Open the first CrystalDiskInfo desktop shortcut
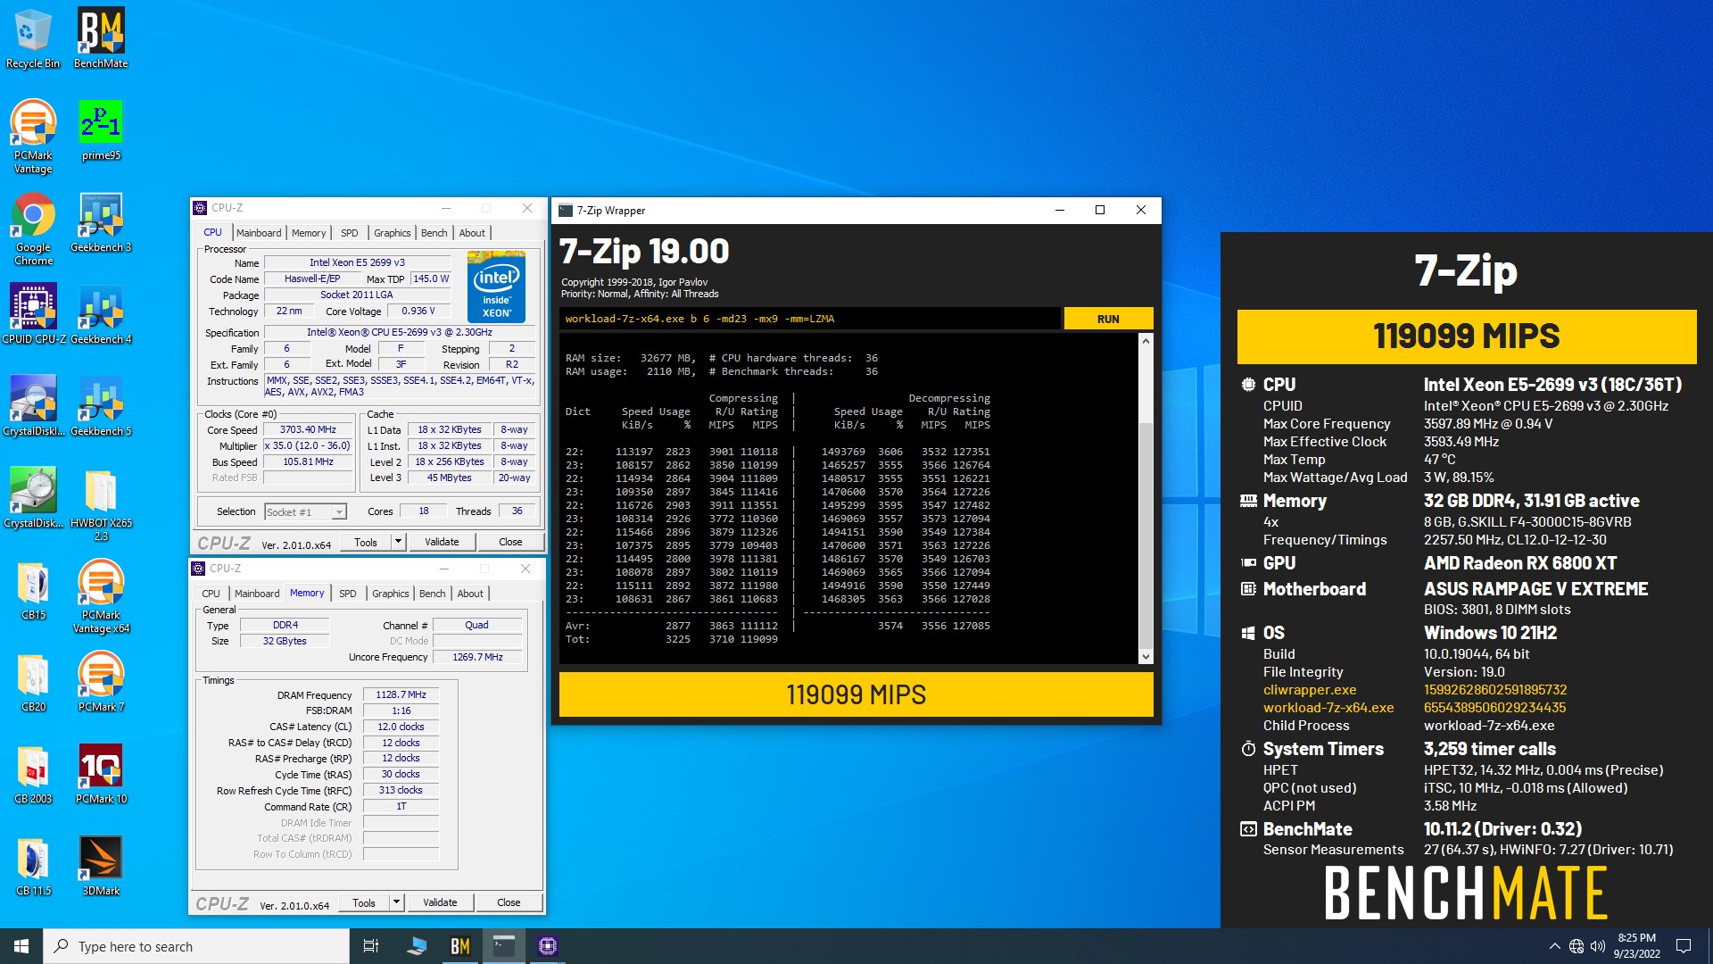The image size is (1713, 964). (x=33, y=406)
